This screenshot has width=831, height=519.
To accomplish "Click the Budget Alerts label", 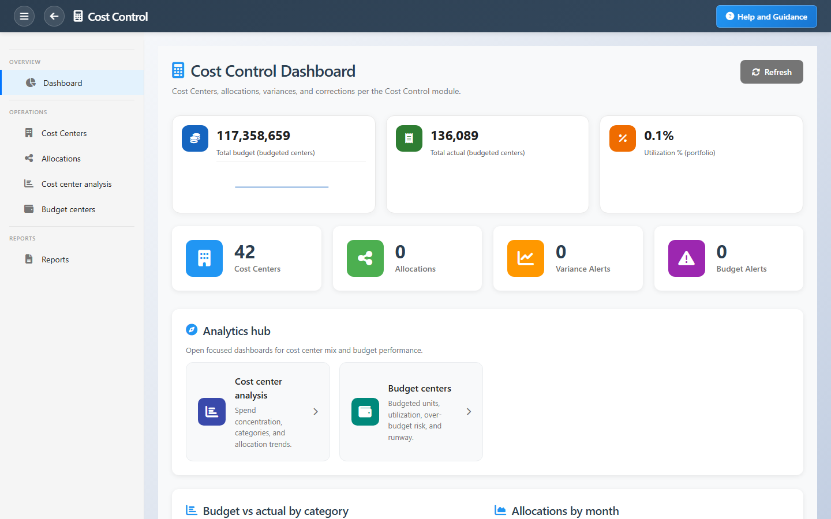I will pos(742,269).
